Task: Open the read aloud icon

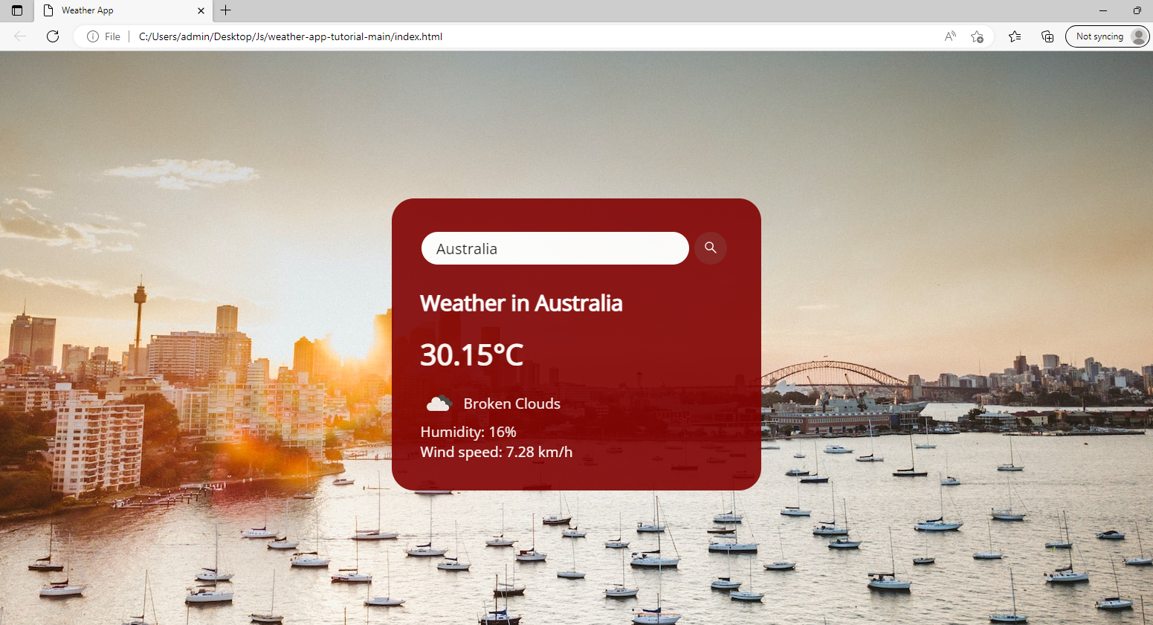Action: click(x=949, y=36)
